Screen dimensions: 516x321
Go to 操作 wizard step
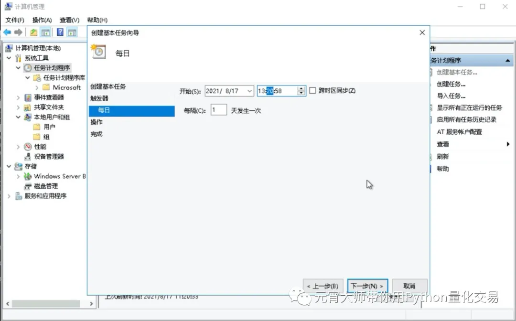[x=97, y=122]
